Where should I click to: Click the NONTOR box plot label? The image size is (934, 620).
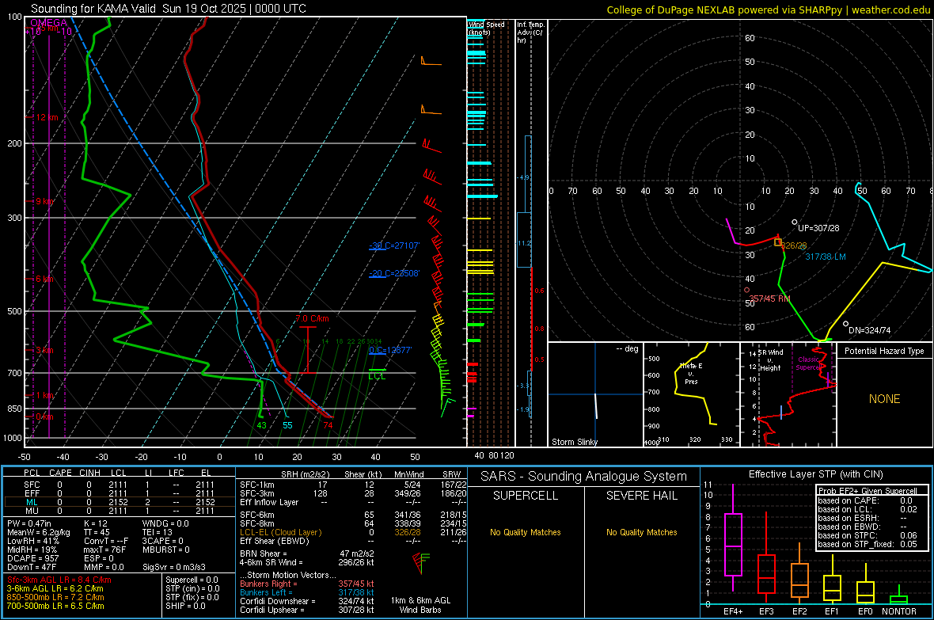coord(899,611)
